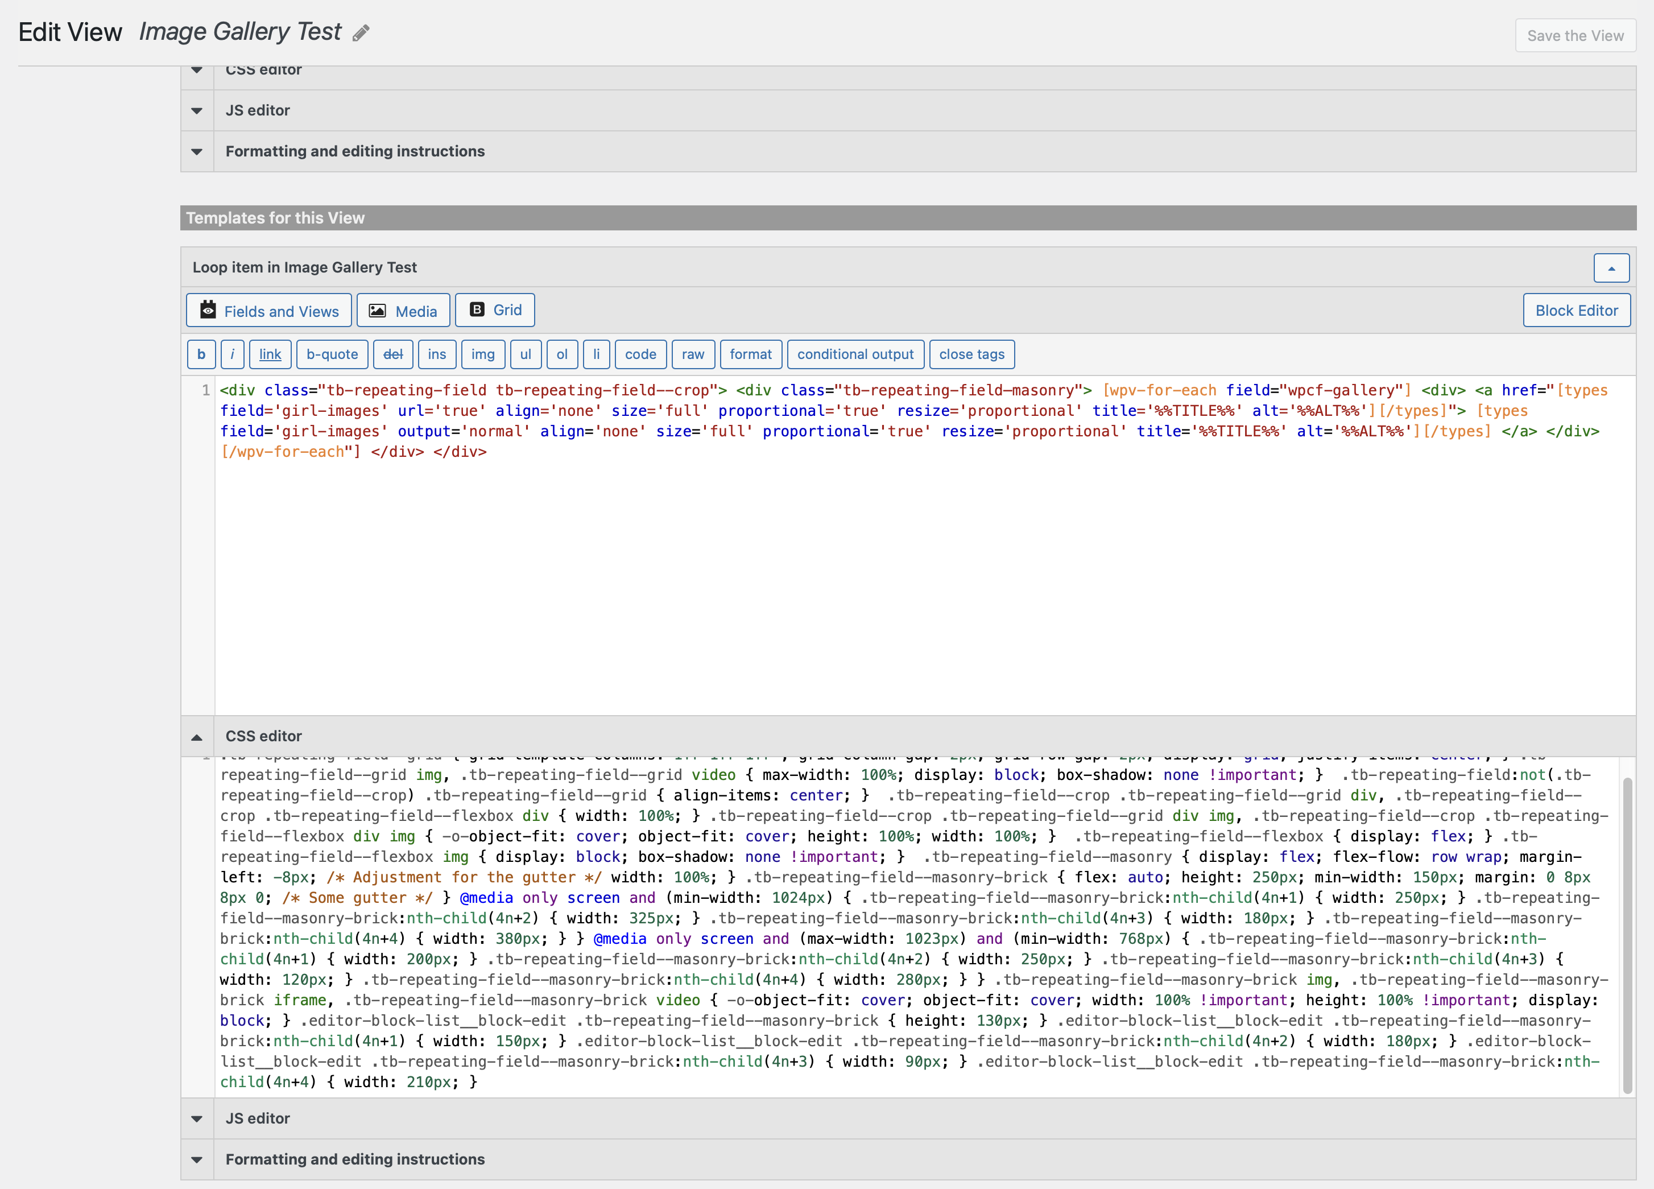Insert an img tag via quicktag
Viewport: 1654px width, 1189px height.
click(482, 354)
